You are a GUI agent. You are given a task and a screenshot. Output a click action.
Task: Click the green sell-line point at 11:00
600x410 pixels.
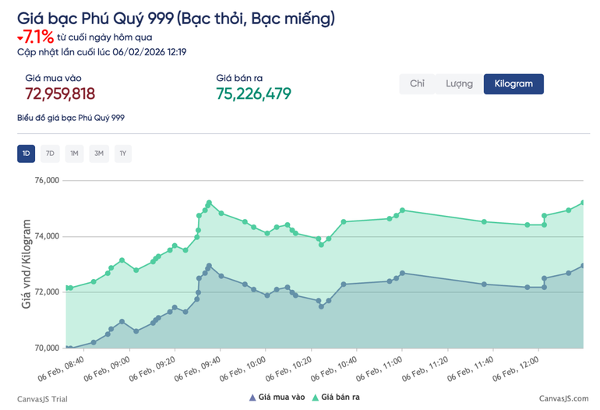click(402, 210)
